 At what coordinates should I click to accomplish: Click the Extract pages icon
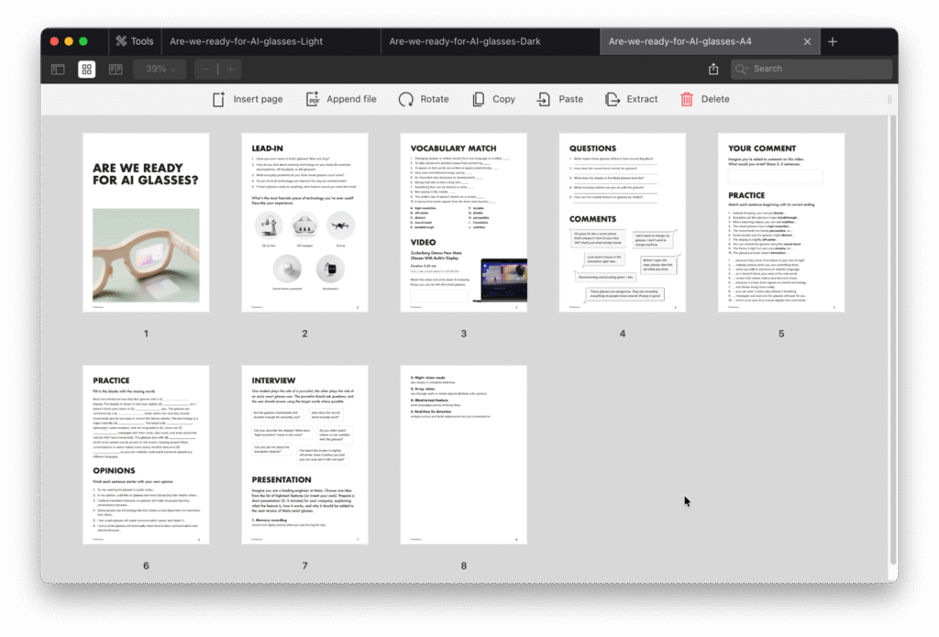(613, 99)
